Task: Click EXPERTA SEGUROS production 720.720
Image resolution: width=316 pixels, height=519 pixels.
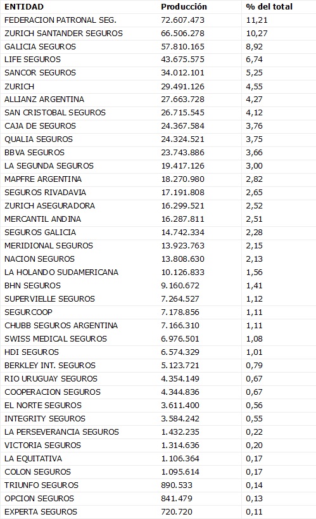Action: [x=176, y=512]
